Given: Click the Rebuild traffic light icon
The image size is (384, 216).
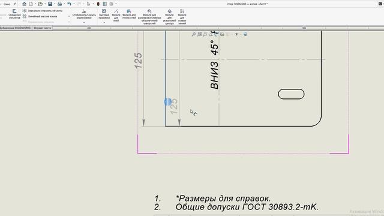Looking at the screenshot, I should pos(98,4).
